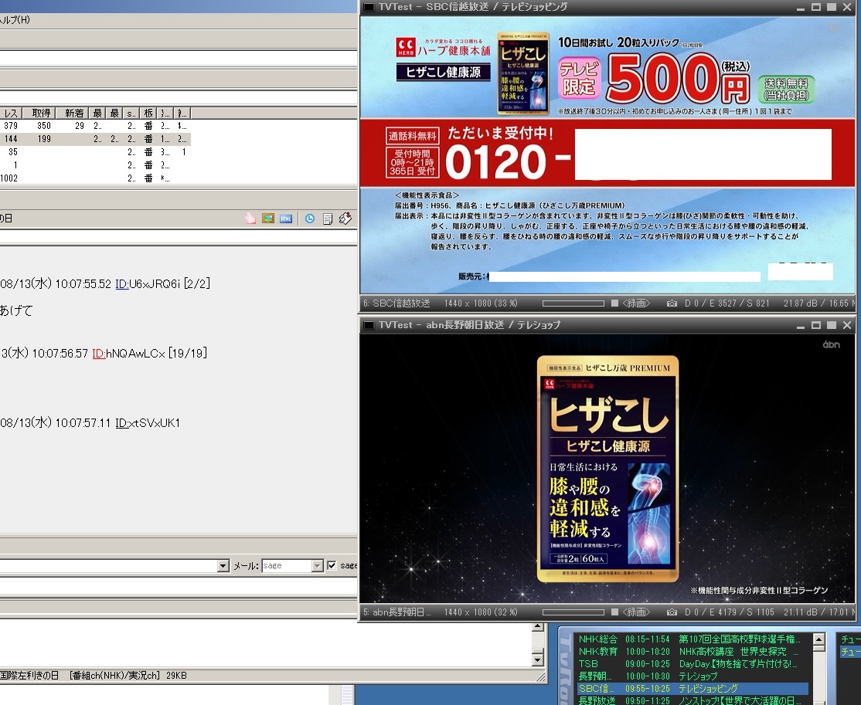This screenshot has width=861, height=705.
Task: Select 長野朝… テレショップ row in TvRock list
Action: point(693,676)
